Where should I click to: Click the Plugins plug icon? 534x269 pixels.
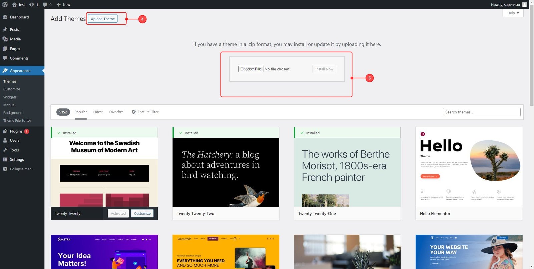(x=5, y=131)
